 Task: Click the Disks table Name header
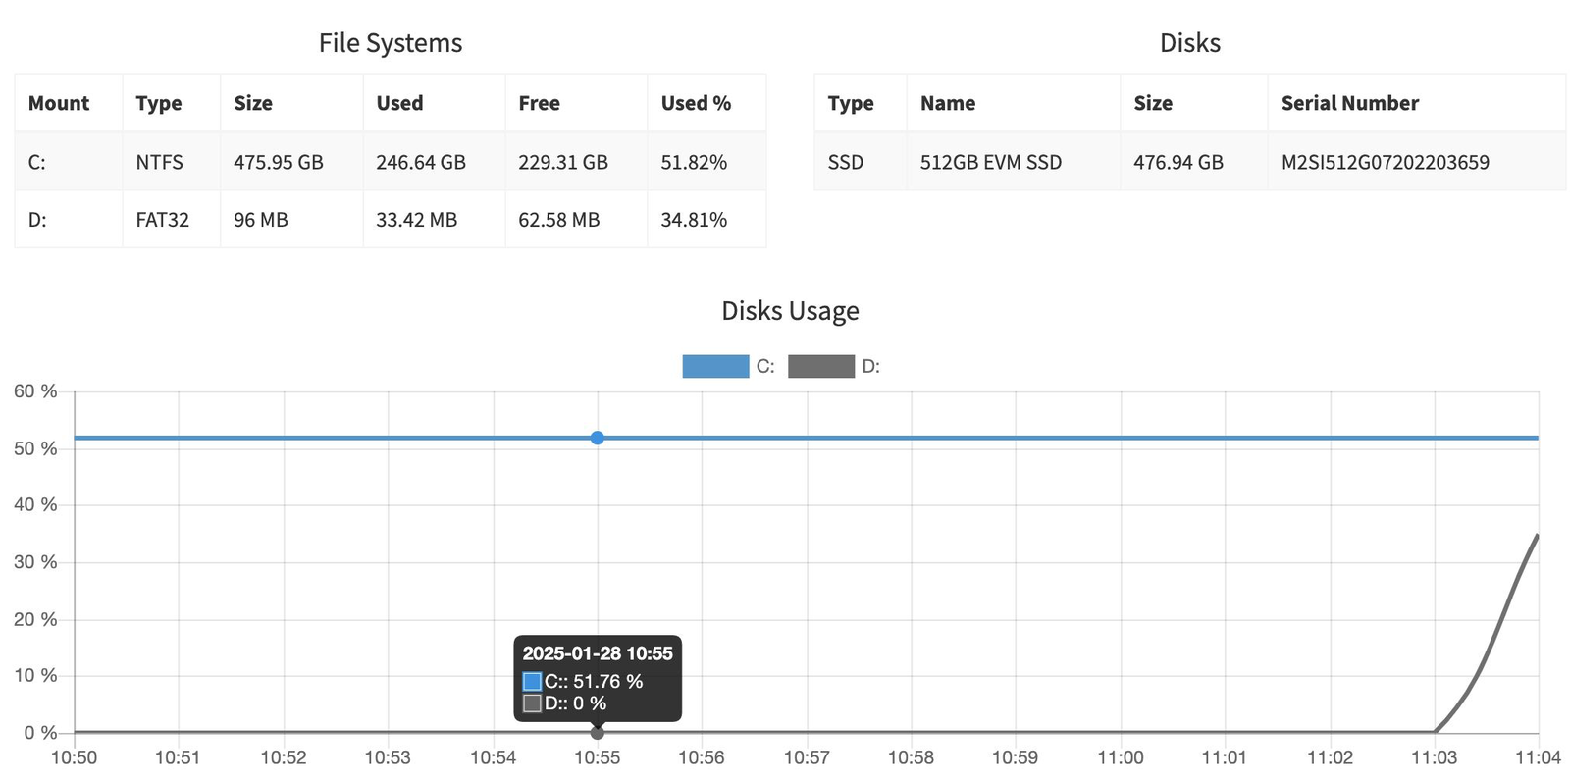click(x=1014, y=103)
